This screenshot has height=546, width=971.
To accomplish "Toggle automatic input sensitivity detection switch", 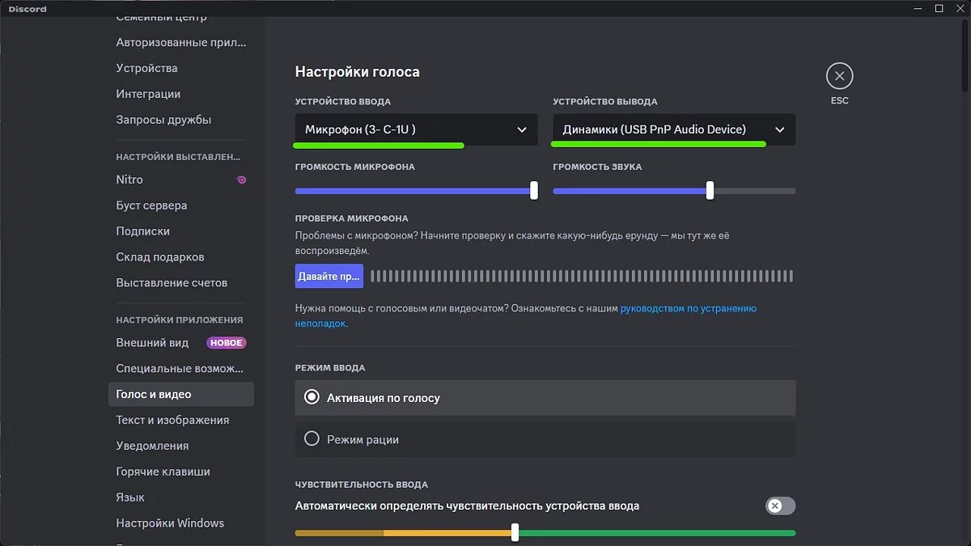I will point(780,506).
